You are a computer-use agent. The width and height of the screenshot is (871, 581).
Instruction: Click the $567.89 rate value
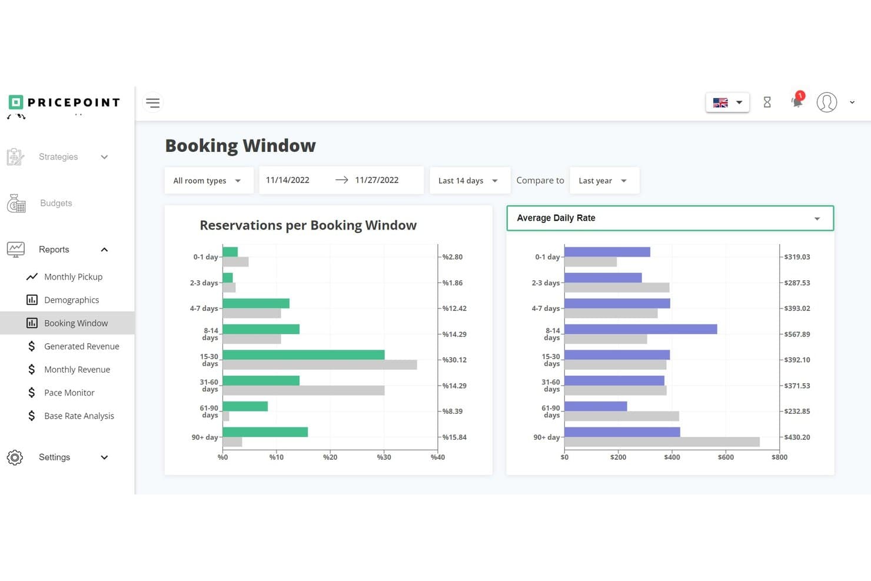[x=797, y=334]
